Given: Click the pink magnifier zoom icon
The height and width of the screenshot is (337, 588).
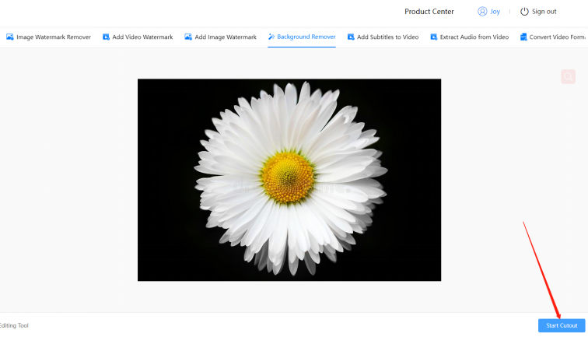Looking at the screenshot, I should pyautogui.click(x=568, y=77).
